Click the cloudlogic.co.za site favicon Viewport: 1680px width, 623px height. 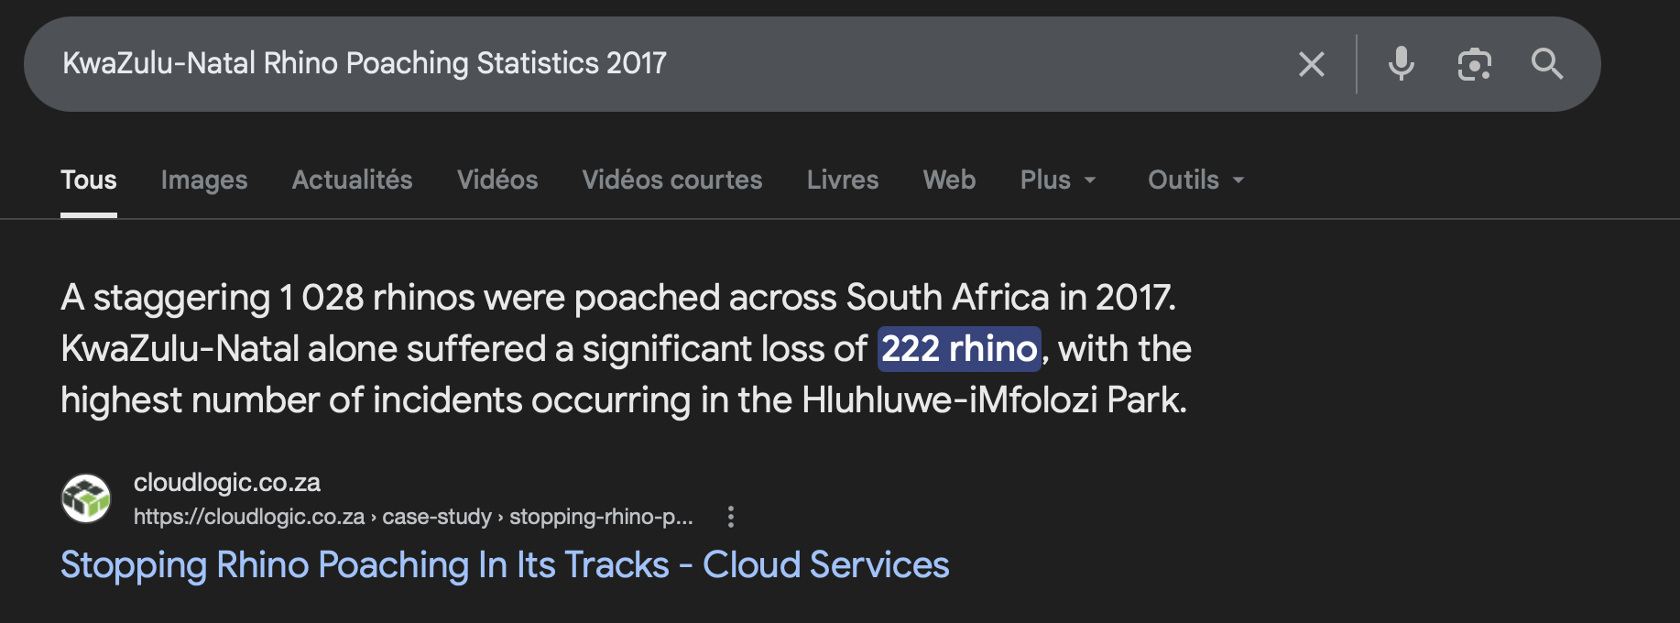(x=86, y=498)
